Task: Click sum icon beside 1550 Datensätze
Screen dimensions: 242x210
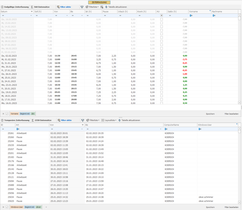Action: click(33, 120)
